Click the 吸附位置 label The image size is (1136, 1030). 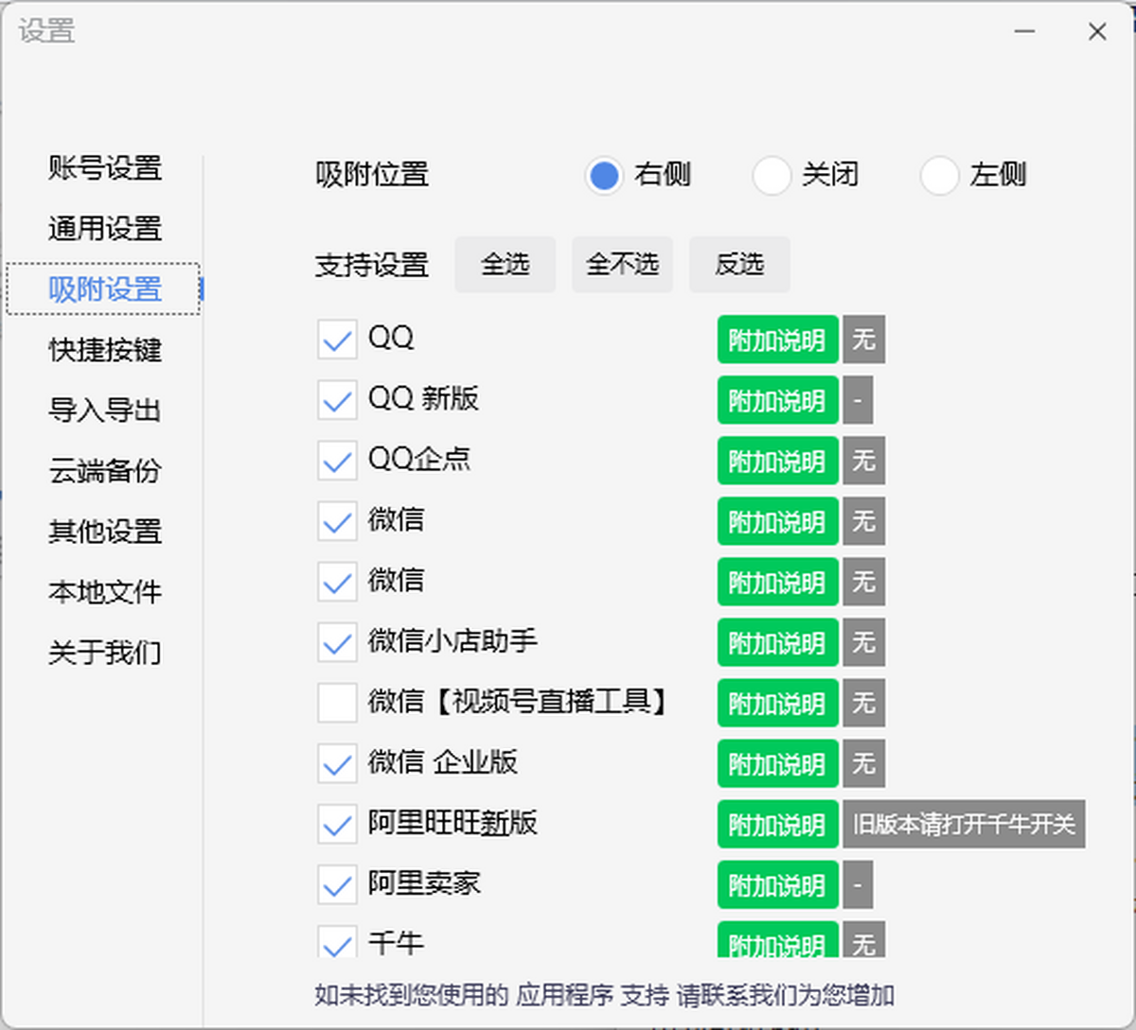click(x=372, y=175)
